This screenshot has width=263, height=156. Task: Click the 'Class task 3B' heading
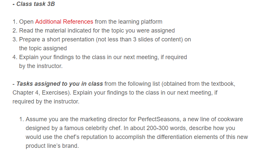36,4
